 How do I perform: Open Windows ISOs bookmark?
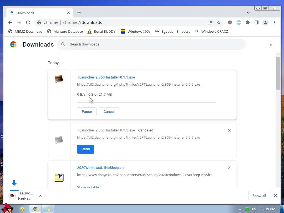coord(135,32)
